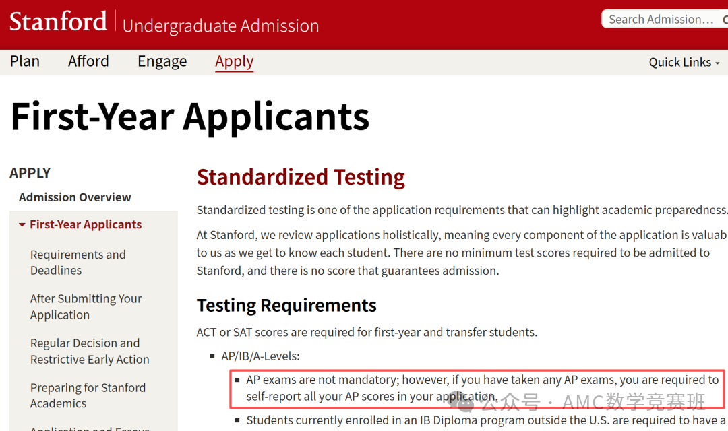Go to the Apply menu item
The width and height of the screenshot is (728, 431).
234,61
